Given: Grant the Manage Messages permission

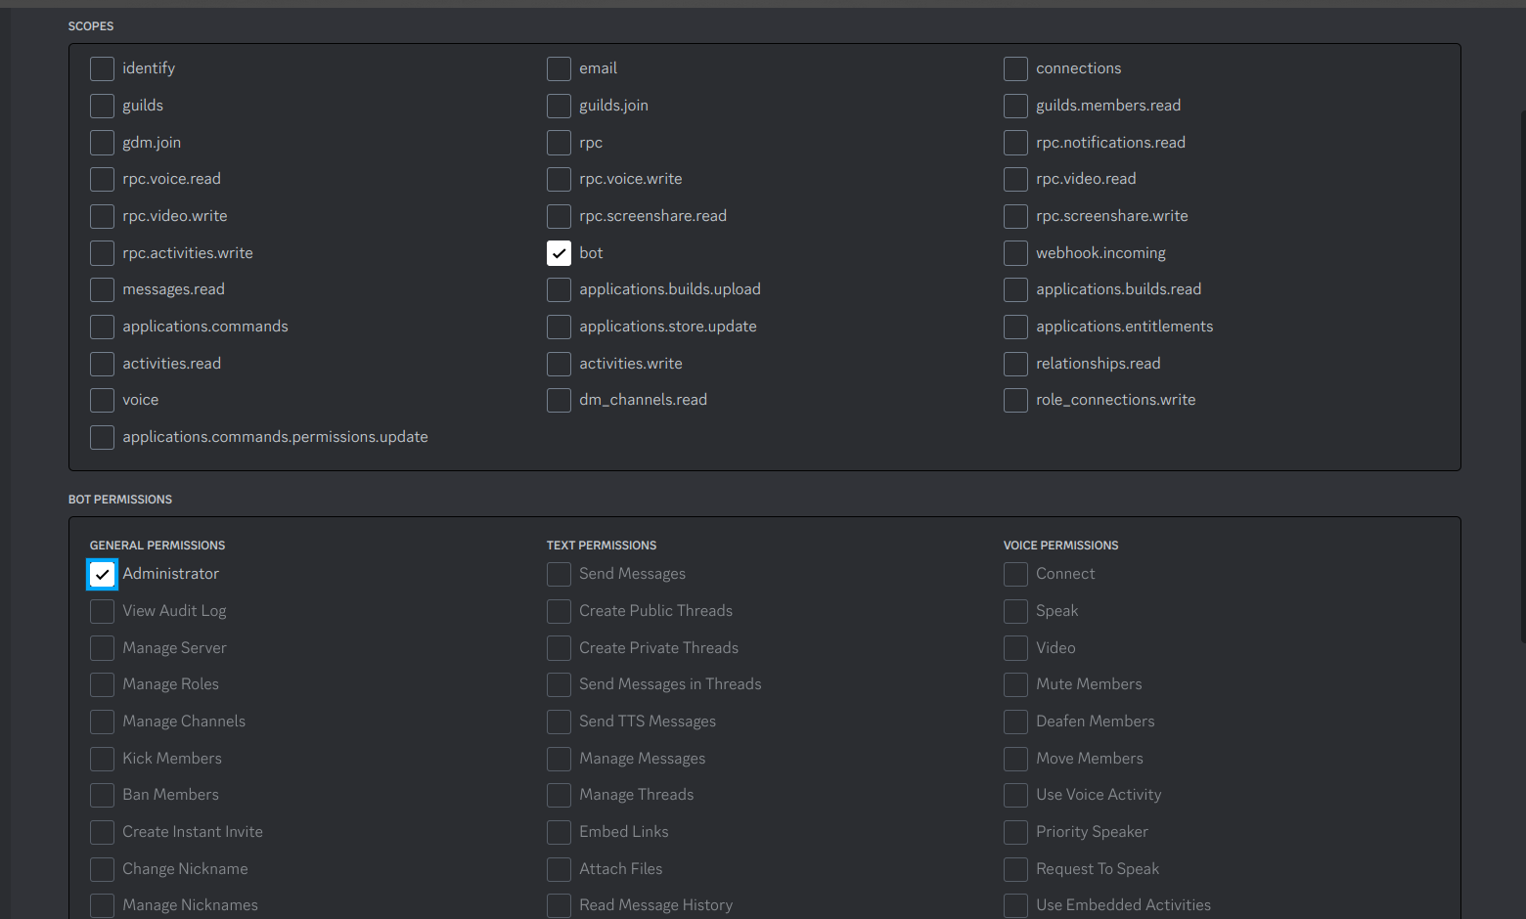Looking at the screenshot, I should click(x=559, y=759).
